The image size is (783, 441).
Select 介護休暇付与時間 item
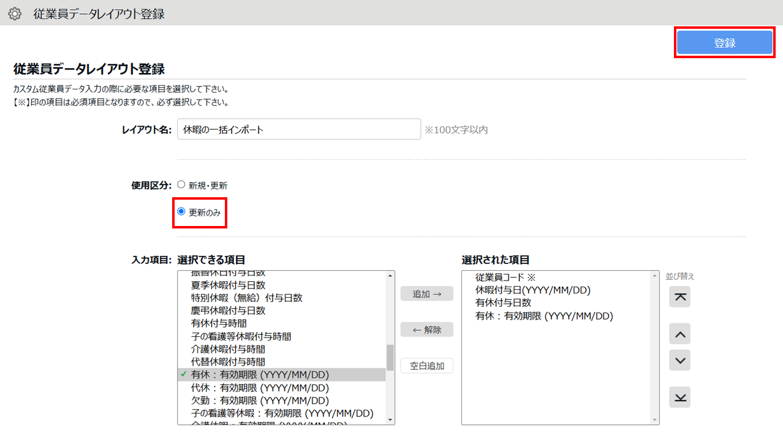(281, 349)
